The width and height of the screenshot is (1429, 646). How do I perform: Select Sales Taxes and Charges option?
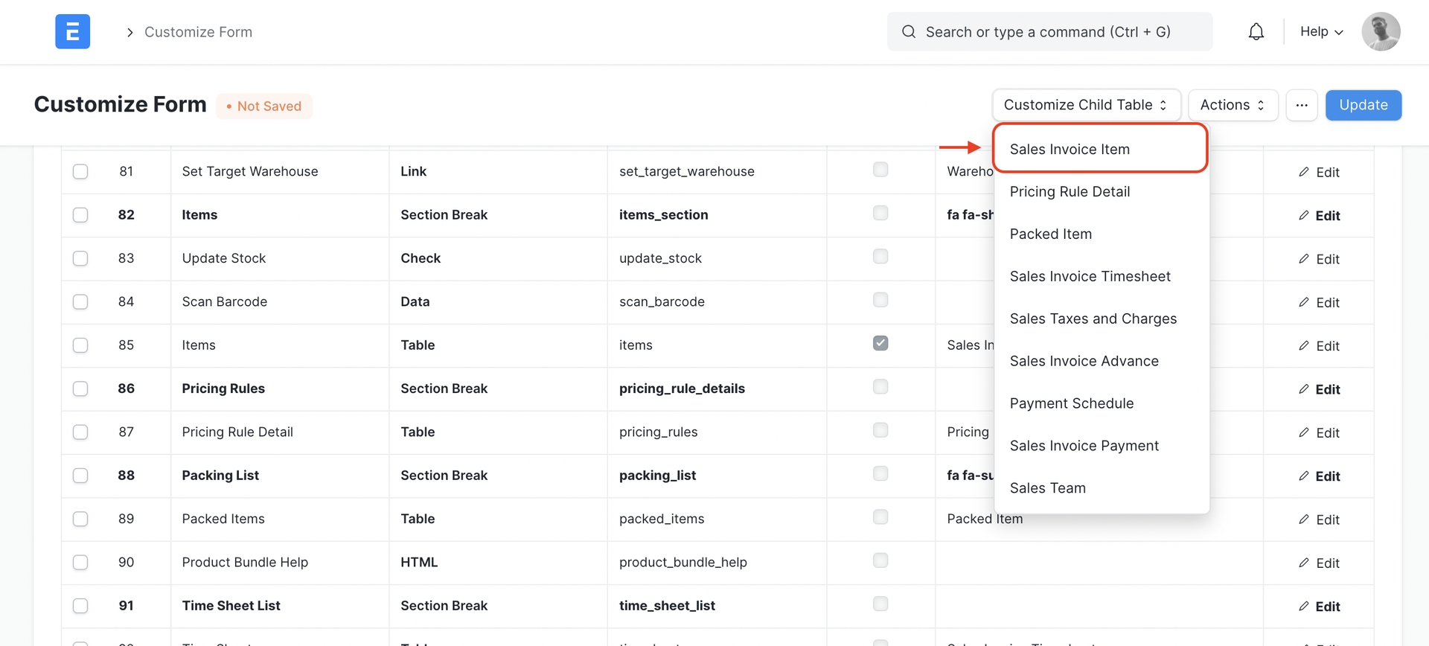[x=1093, y=319]
